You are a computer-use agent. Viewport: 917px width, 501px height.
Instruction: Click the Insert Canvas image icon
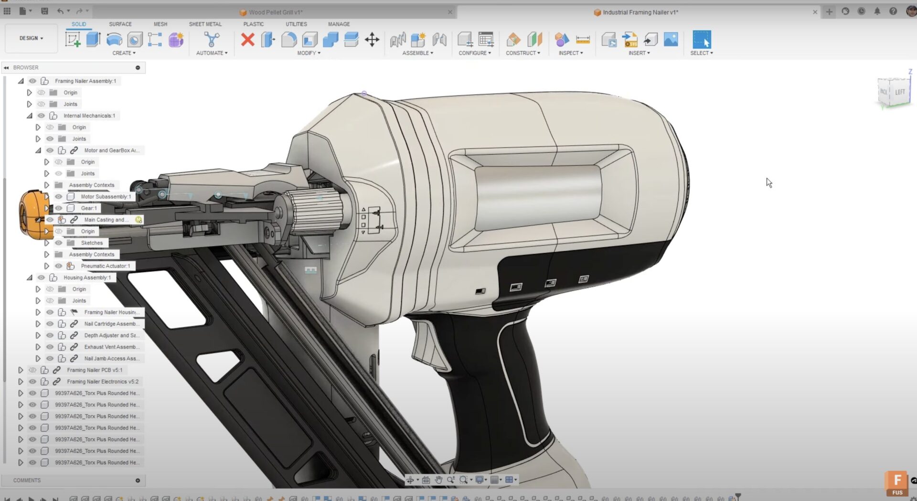point(671,40)
